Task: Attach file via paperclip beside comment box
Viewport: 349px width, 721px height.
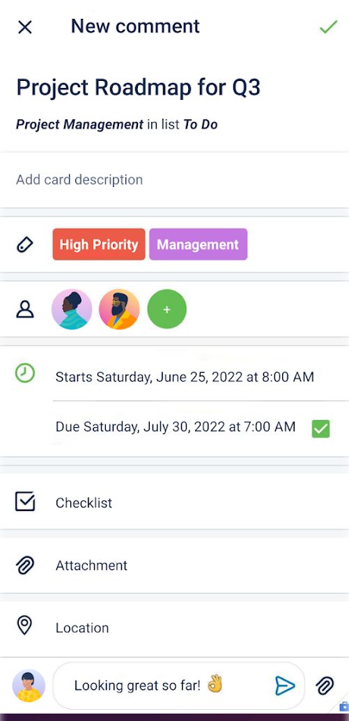Action: pos(325,685)
